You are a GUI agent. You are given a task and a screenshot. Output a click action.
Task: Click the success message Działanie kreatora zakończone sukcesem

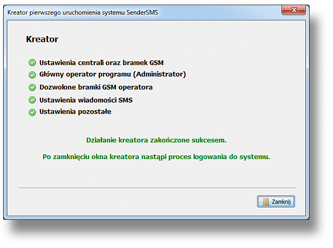click(x=156, y=140)
